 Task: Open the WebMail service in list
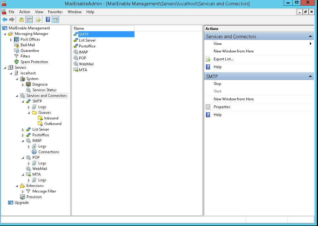pos(86,64)
